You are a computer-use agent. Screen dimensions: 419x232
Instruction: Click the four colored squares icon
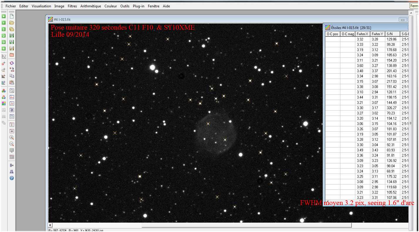4,104
